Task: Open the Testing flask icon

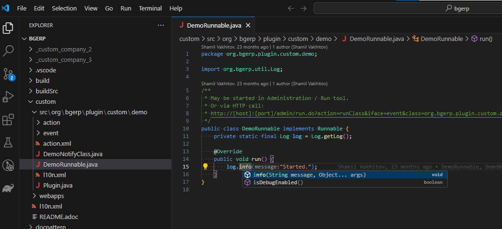Action: [8, 142]
